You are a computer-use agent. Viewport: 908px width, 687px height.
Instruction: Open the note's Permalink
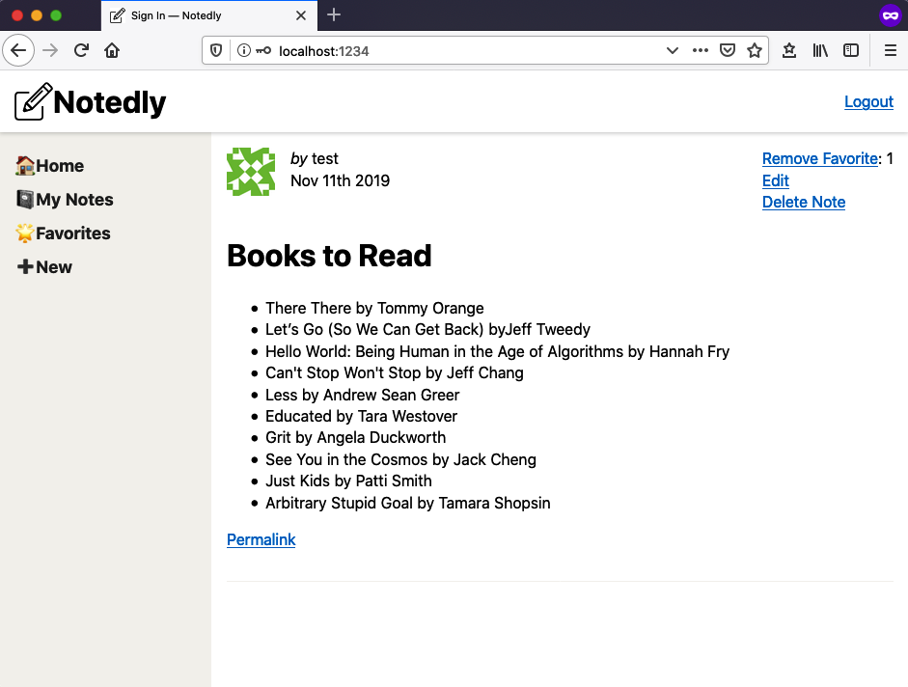(x=261, y=539)
